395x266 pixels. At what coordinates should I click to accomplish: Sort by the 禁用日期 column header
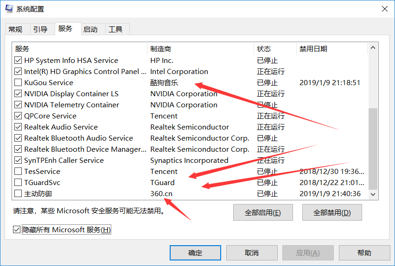tap(332, 49)
